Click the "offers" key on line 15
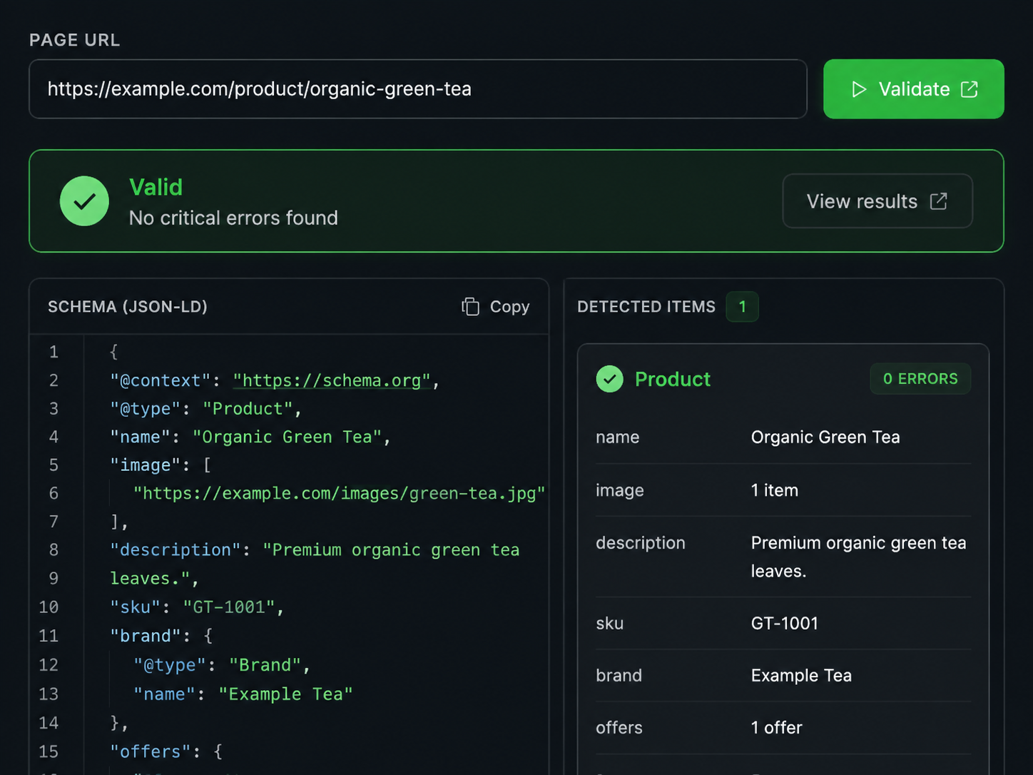Screen dimensions: 1033x775 tap(151, 751)
